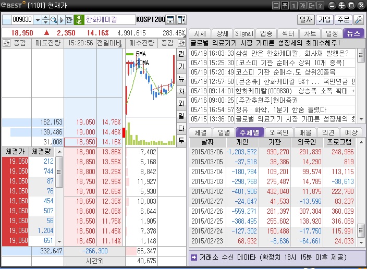
Task: Click the 일 side chart button
Action: (181, 116)
